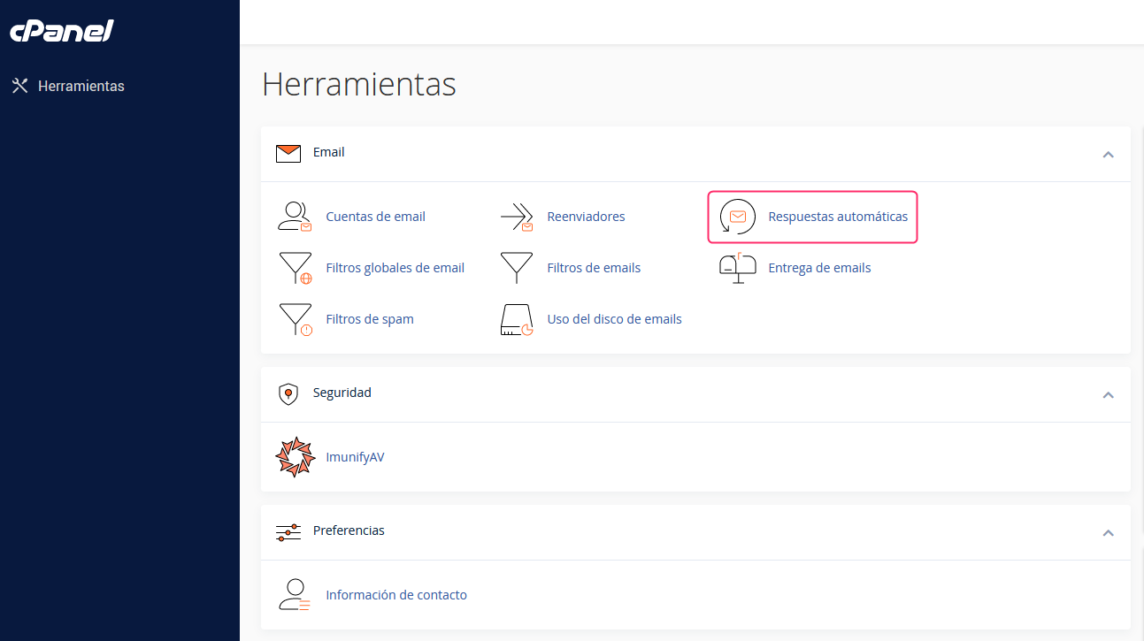The image size is (1144, 641).
Task: Click the Filtros de spam funnel icon
Action: [295, 319]
